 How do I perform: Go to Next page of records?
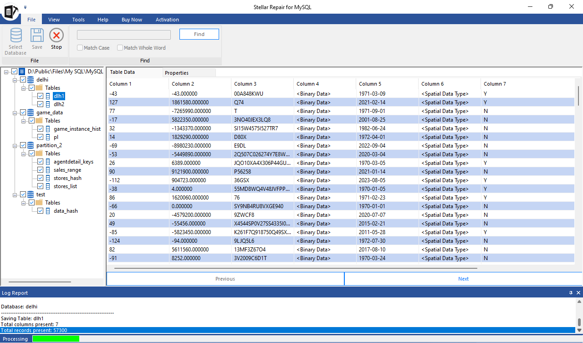coord(463,279)
